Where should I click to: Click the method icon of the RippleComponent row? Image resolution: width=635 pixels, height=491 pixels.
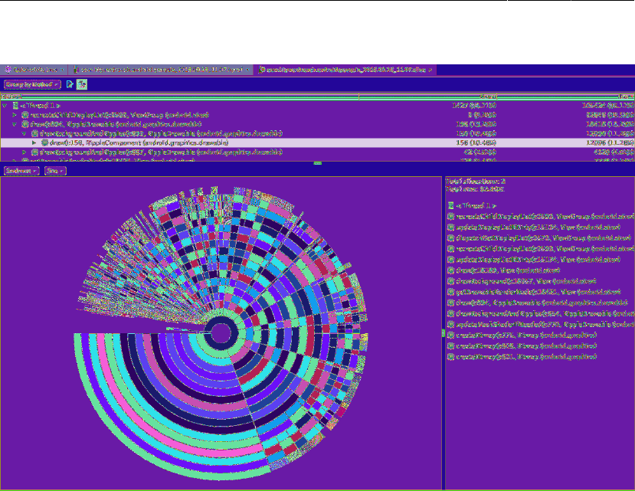click(x=45, y=142)
